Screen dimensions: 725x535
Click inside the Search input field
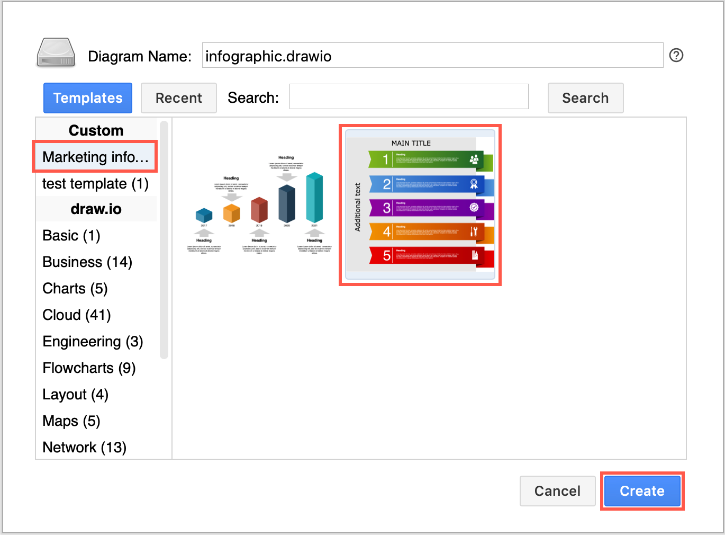pos(409,96)
